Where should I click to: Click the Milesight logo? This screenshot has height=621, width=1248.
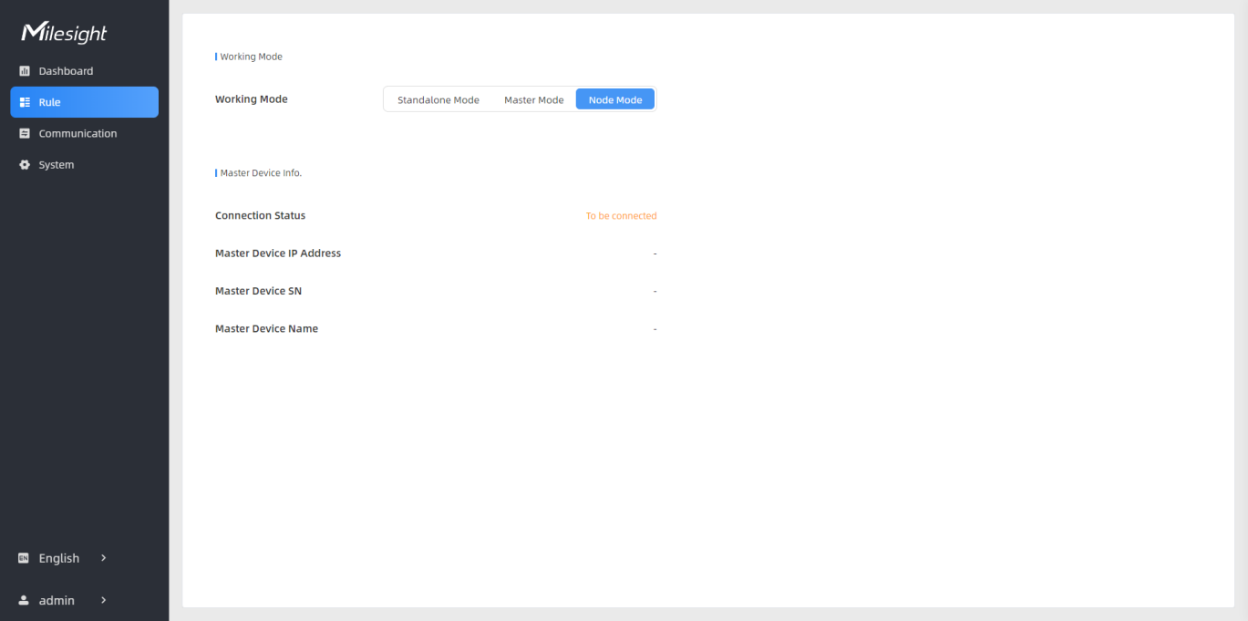coord(64,34)
